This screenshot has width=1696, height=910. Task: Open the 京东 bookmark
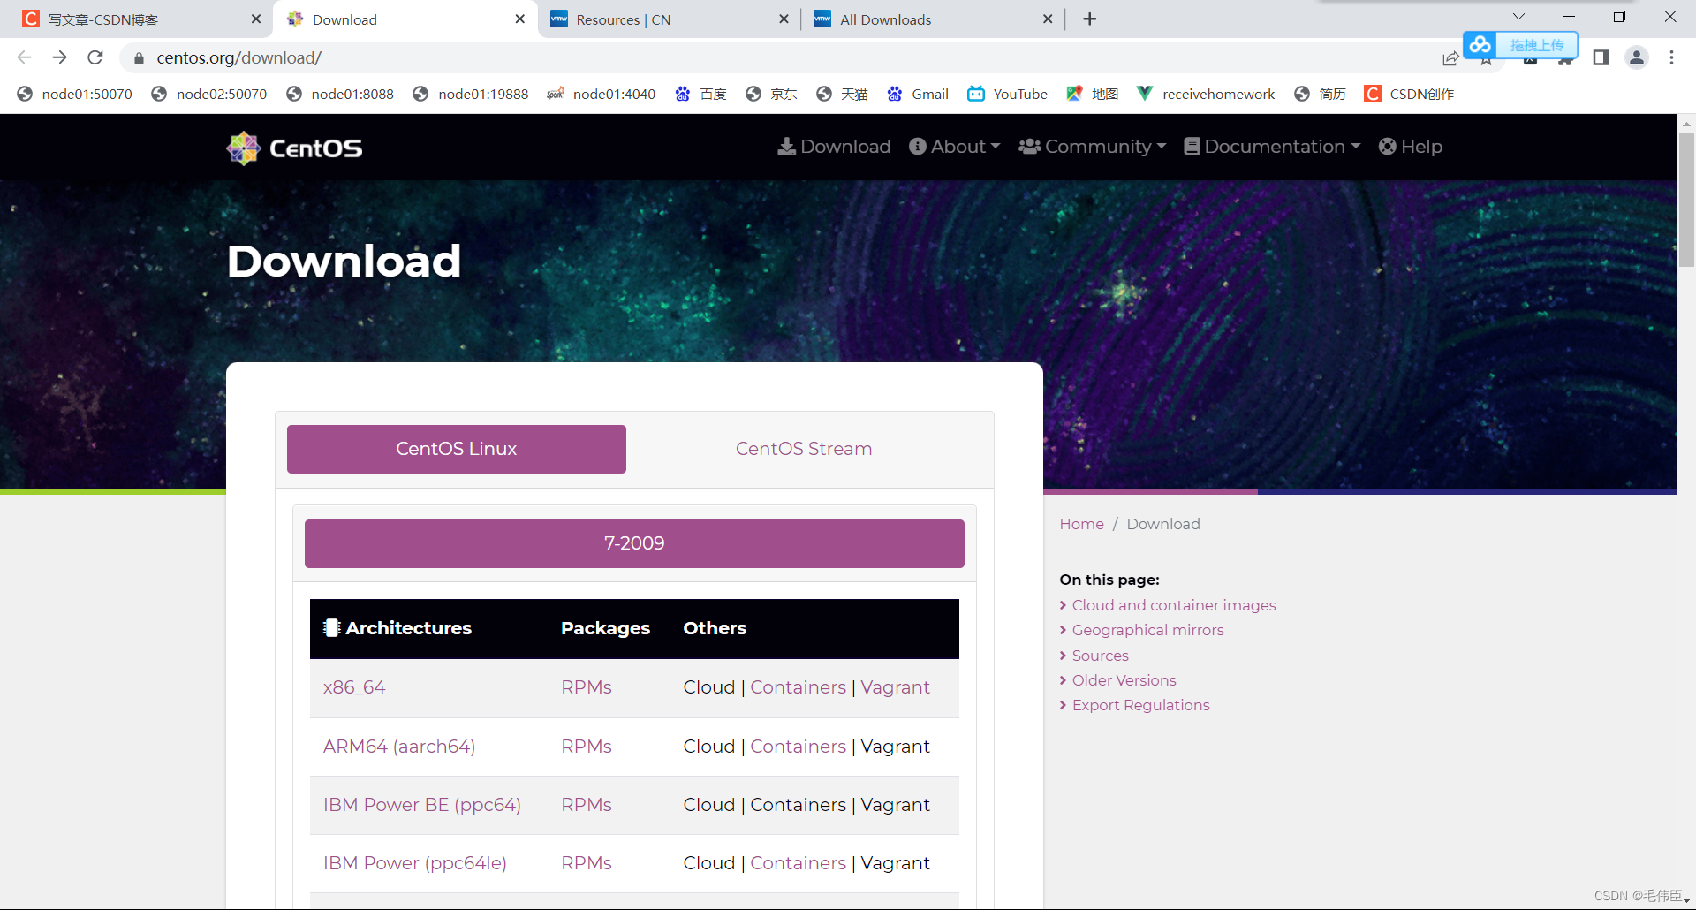tap(771, 94)
